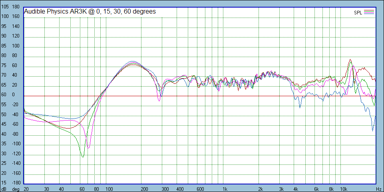Click the '25' dB axis label
The height and width of the screenshot is (192, 384).
point(4,163)
